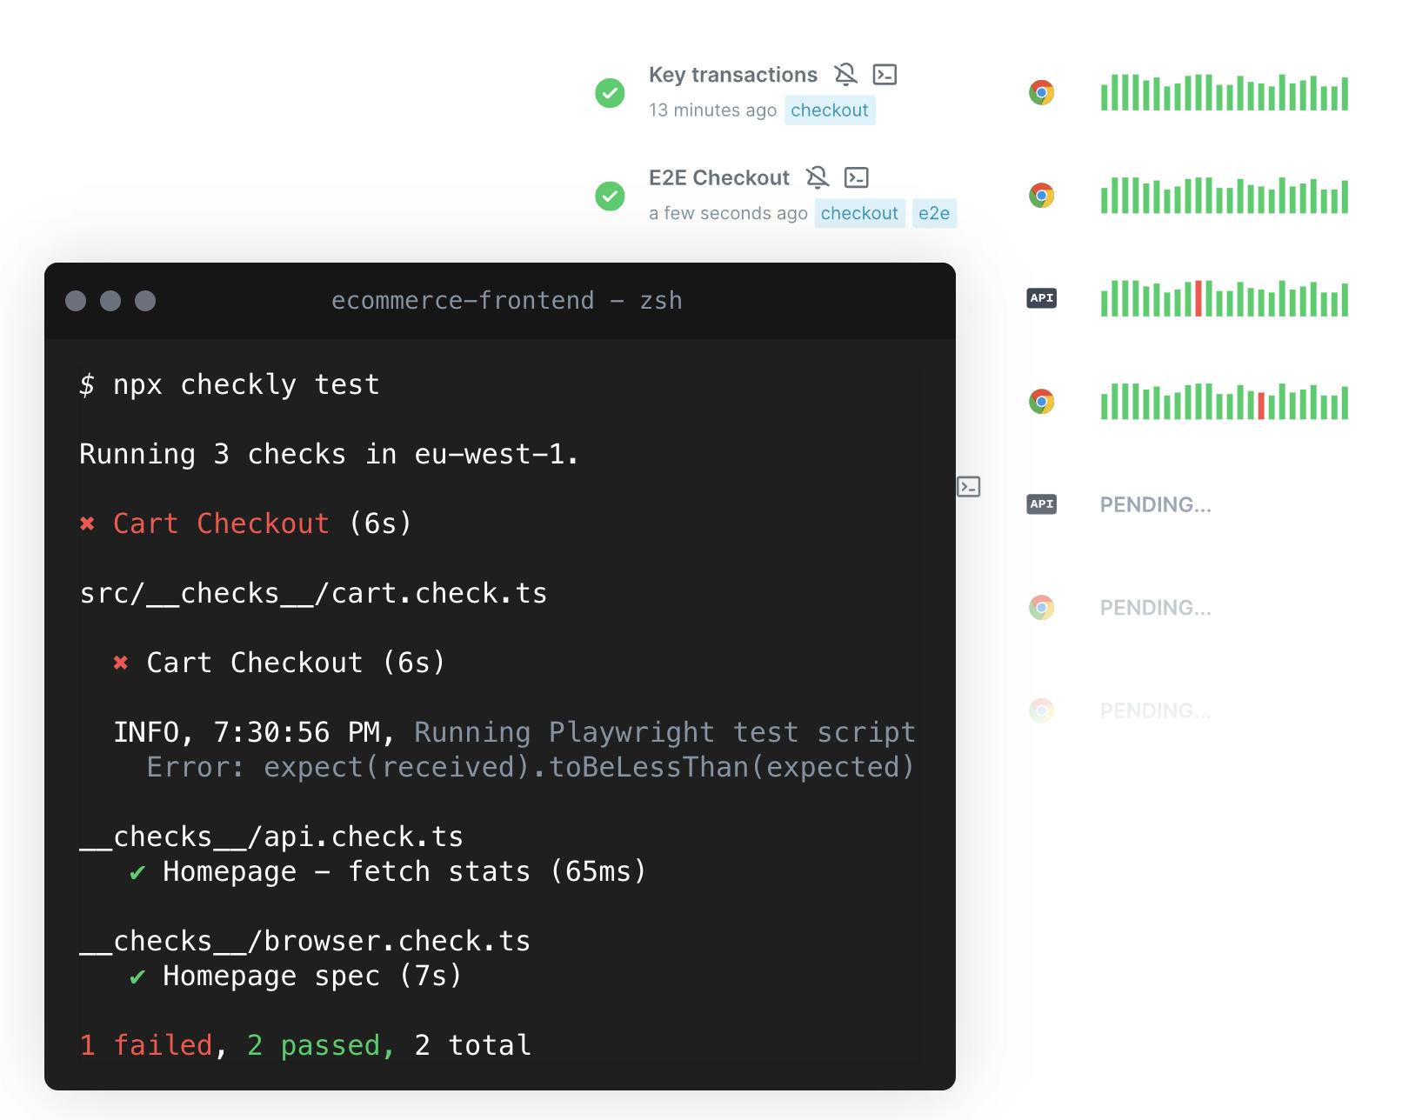1402x1120 pixels.
Task: Click the red failed bar in API results chart
Action: [1198, 298]
